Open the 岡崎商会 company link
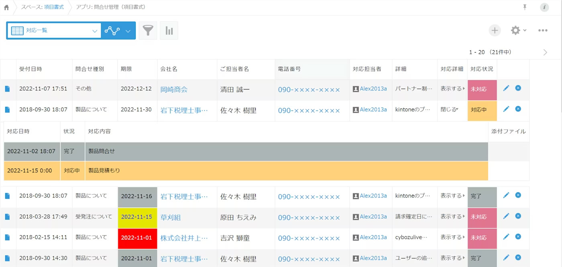The width and height of the screenshot is (562, 267). tap(174, 90)
